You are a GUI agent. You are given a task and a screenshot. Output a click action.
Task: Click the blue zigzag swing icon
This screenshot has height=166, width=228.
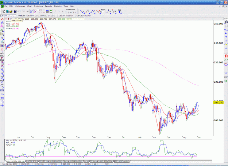pos(31,11)
